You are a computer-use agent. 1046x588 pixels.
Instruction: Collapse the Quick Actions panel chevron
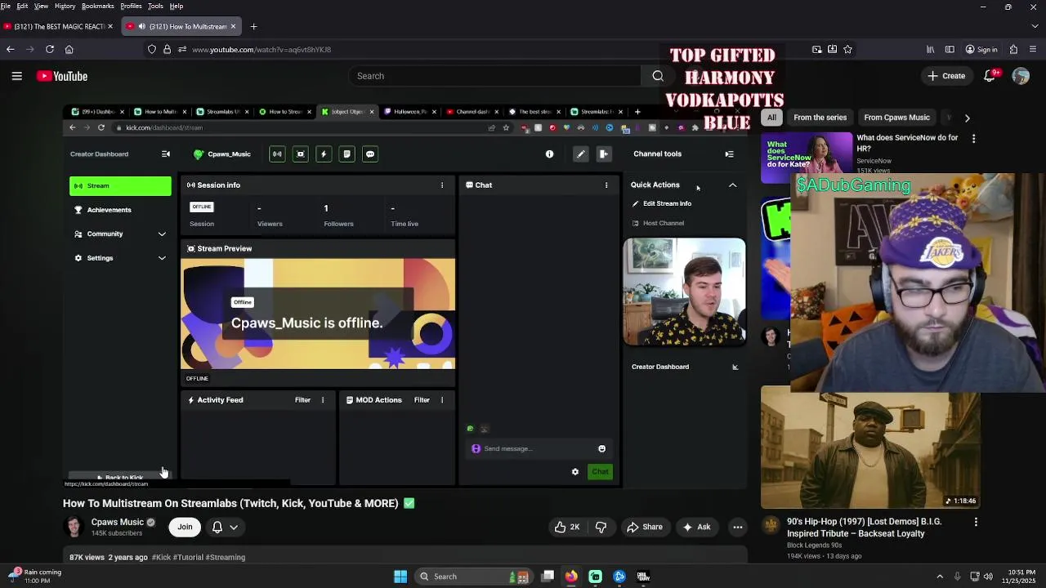(732, 185)
